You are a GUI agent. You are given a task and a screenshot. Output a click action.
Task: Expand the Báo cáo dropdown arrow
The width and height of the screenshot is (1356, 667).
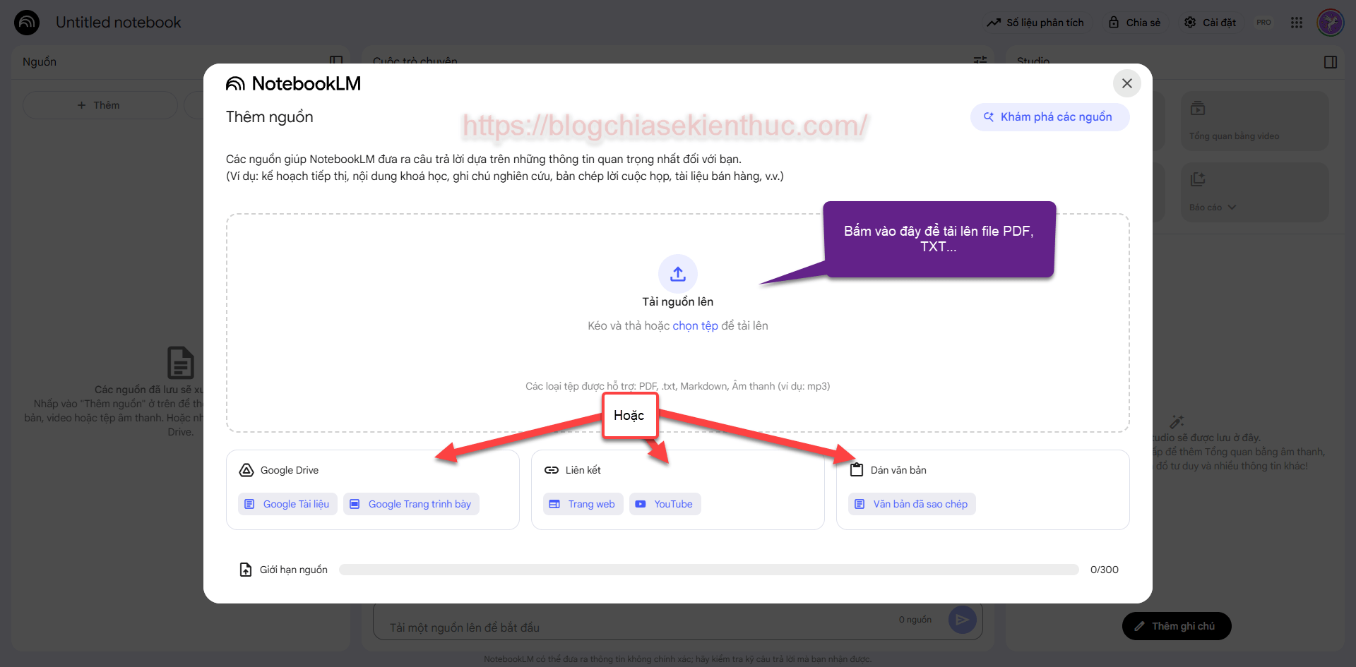click(1232, 208)
